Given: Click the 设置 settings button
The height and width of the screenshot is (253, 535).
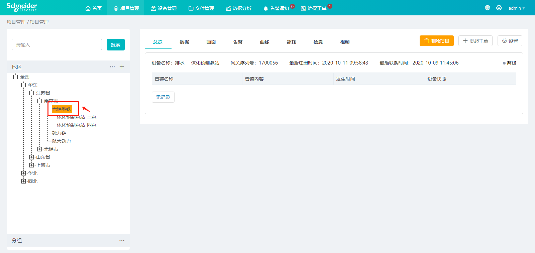Looking at the screenshot, I should (510, 41).
